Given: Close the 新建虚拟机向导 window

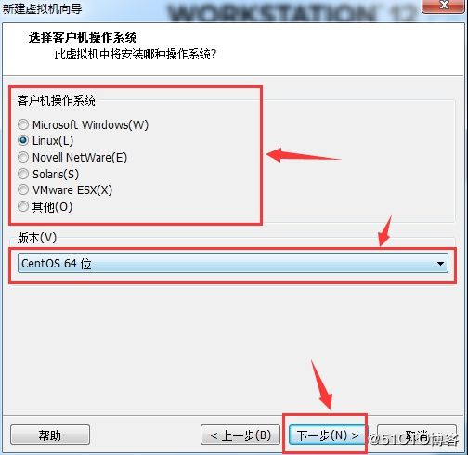Looking at the screenshot, I should pos(445,6).
